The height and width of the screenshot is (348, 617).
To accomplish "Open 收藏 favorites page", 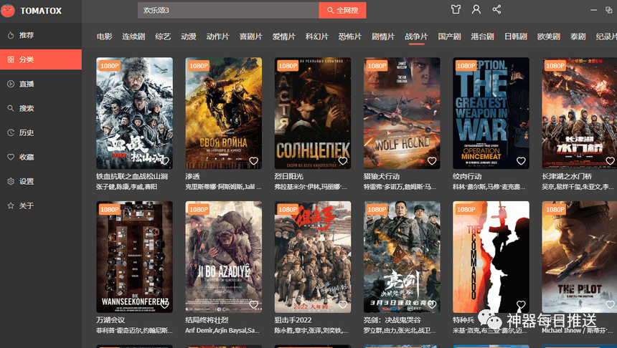I will tap(41, 157).
